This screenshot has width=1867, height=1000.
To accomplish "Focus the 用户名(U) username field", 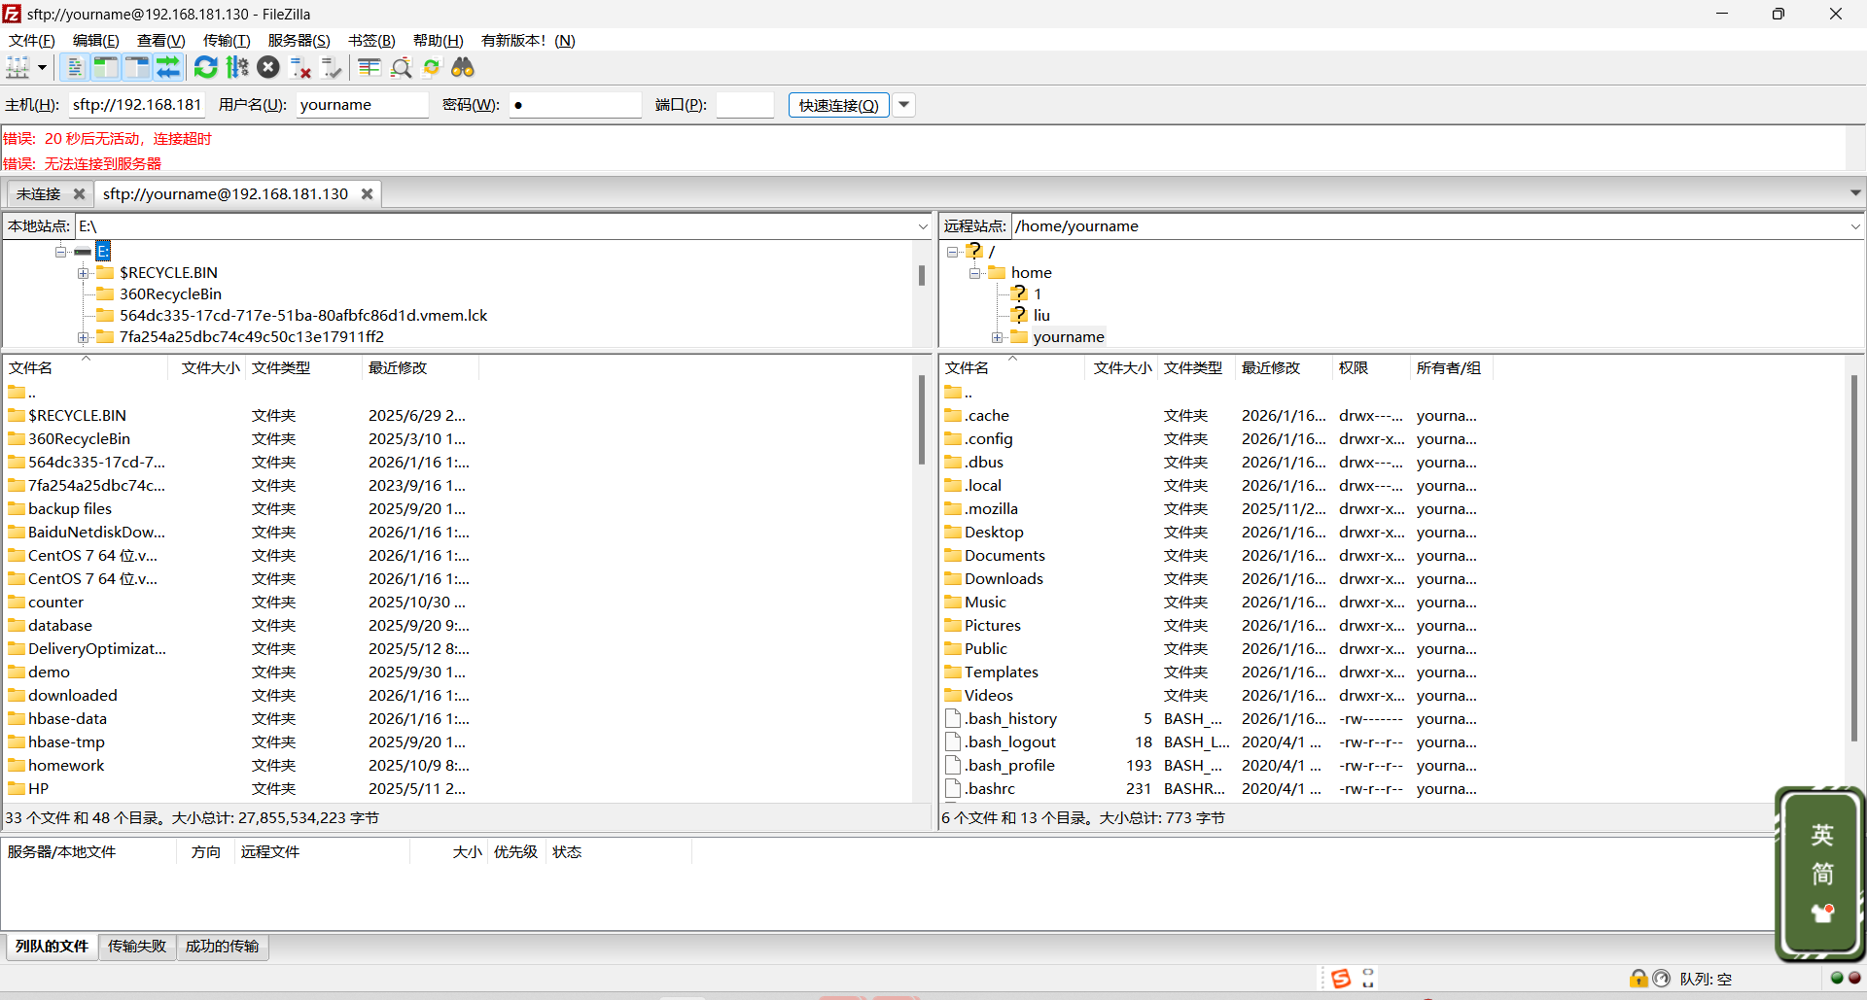I will (362, 105).
